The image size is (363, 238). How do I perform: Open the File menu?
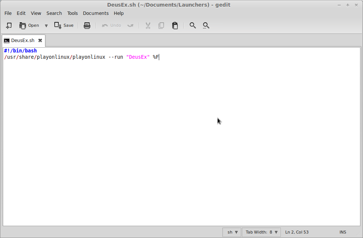[x=8, y=13]
